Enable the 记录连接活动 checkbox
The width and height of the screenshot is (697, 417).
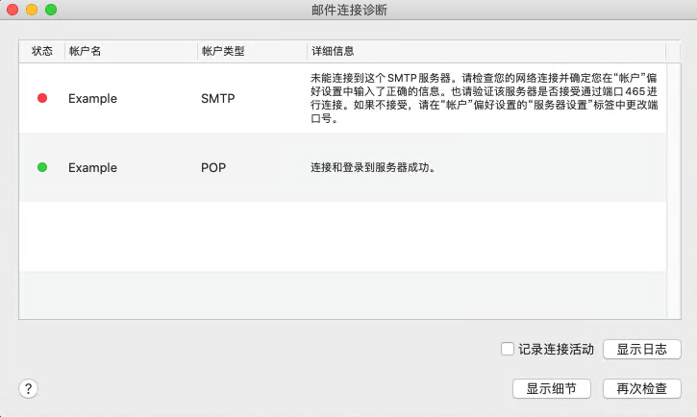[507, 350]
